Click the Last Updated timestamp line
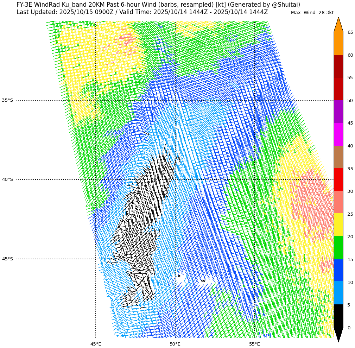This screenshot has width=355, height=348. click(142, 12)
